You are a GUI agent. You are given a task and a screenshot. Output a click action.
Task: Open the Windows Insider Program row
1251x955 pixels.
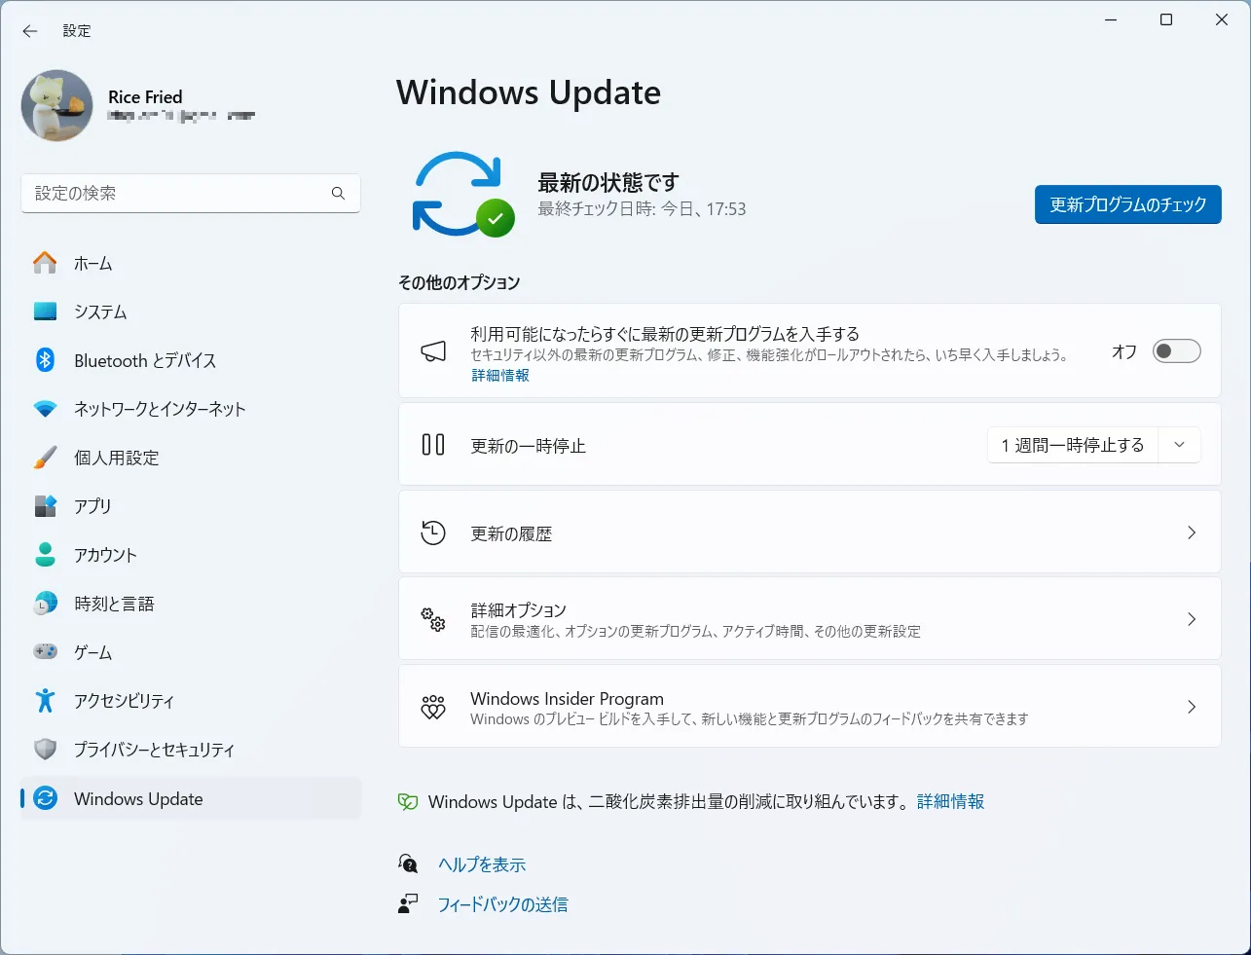(x=809, y=707)
